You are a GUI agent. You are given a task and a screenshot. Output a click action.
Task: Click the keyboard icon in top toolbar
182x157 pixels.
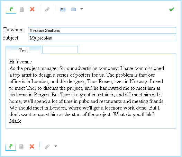(73, 9)
